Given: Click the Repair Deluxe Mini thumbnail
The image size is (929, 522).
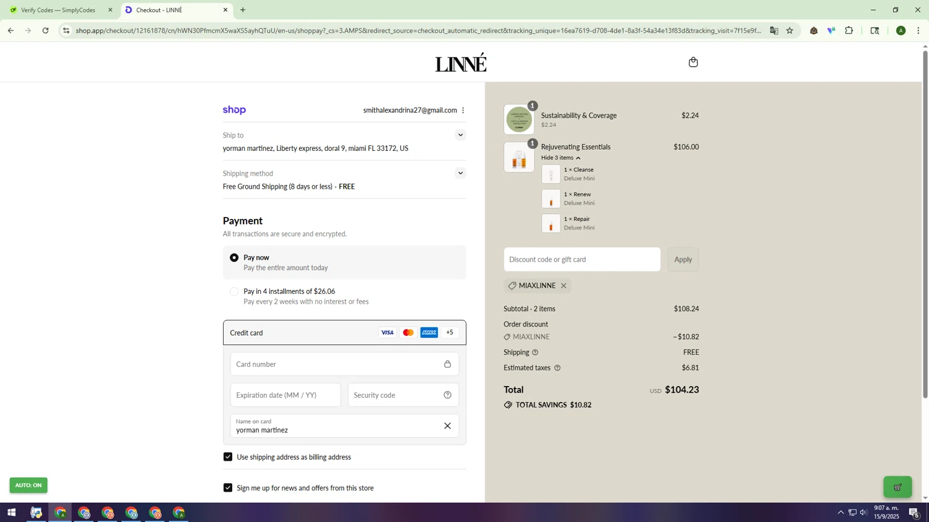Looking at the screenshot, I should click(x=551, y=224).
